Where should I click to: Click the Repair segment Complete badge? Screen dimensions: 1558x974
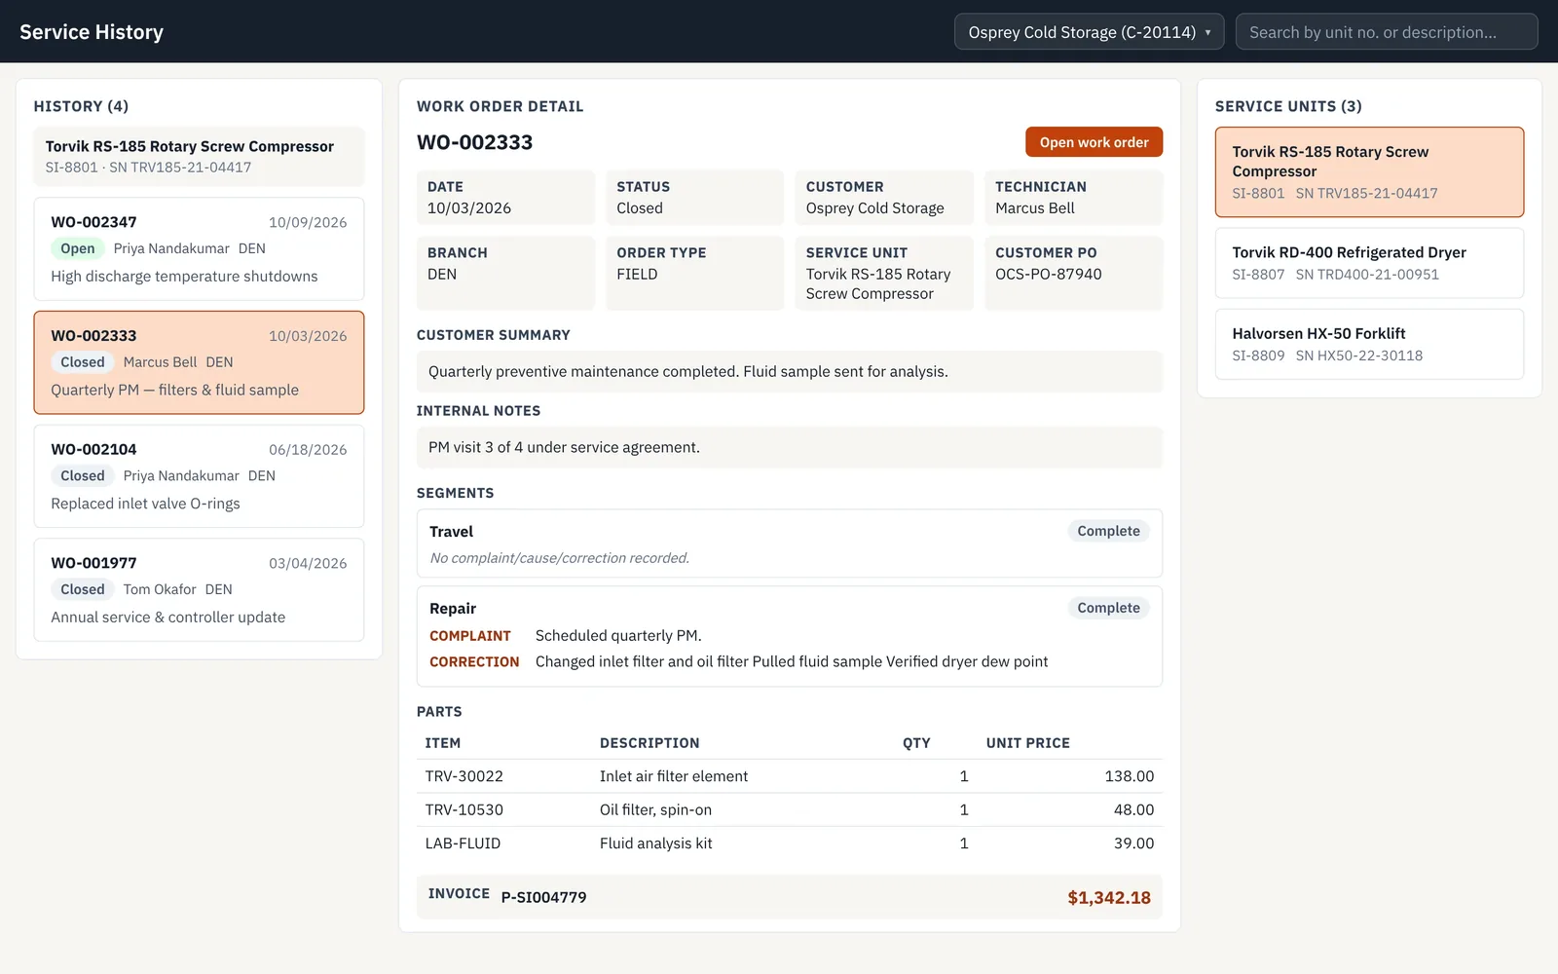pos(1108,608)
